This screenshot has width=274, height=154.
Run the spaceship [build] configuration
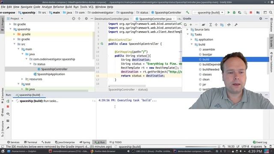[228, 12]
